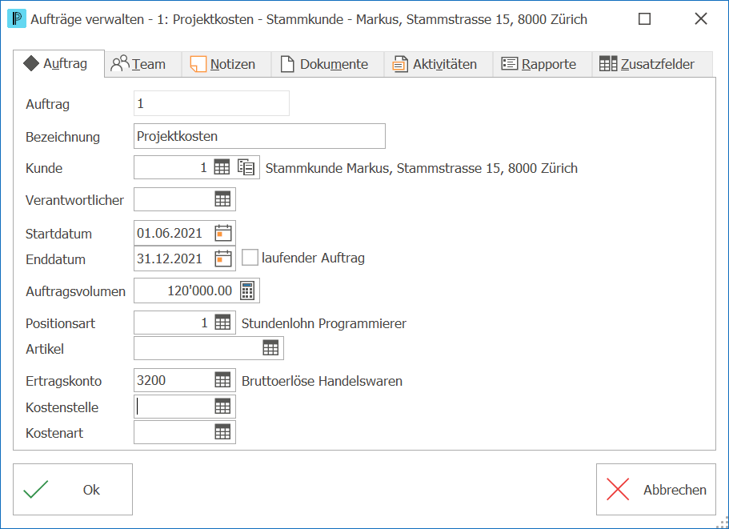Open the Kostenstelle lookup table icon

click(x=222, y=407)
